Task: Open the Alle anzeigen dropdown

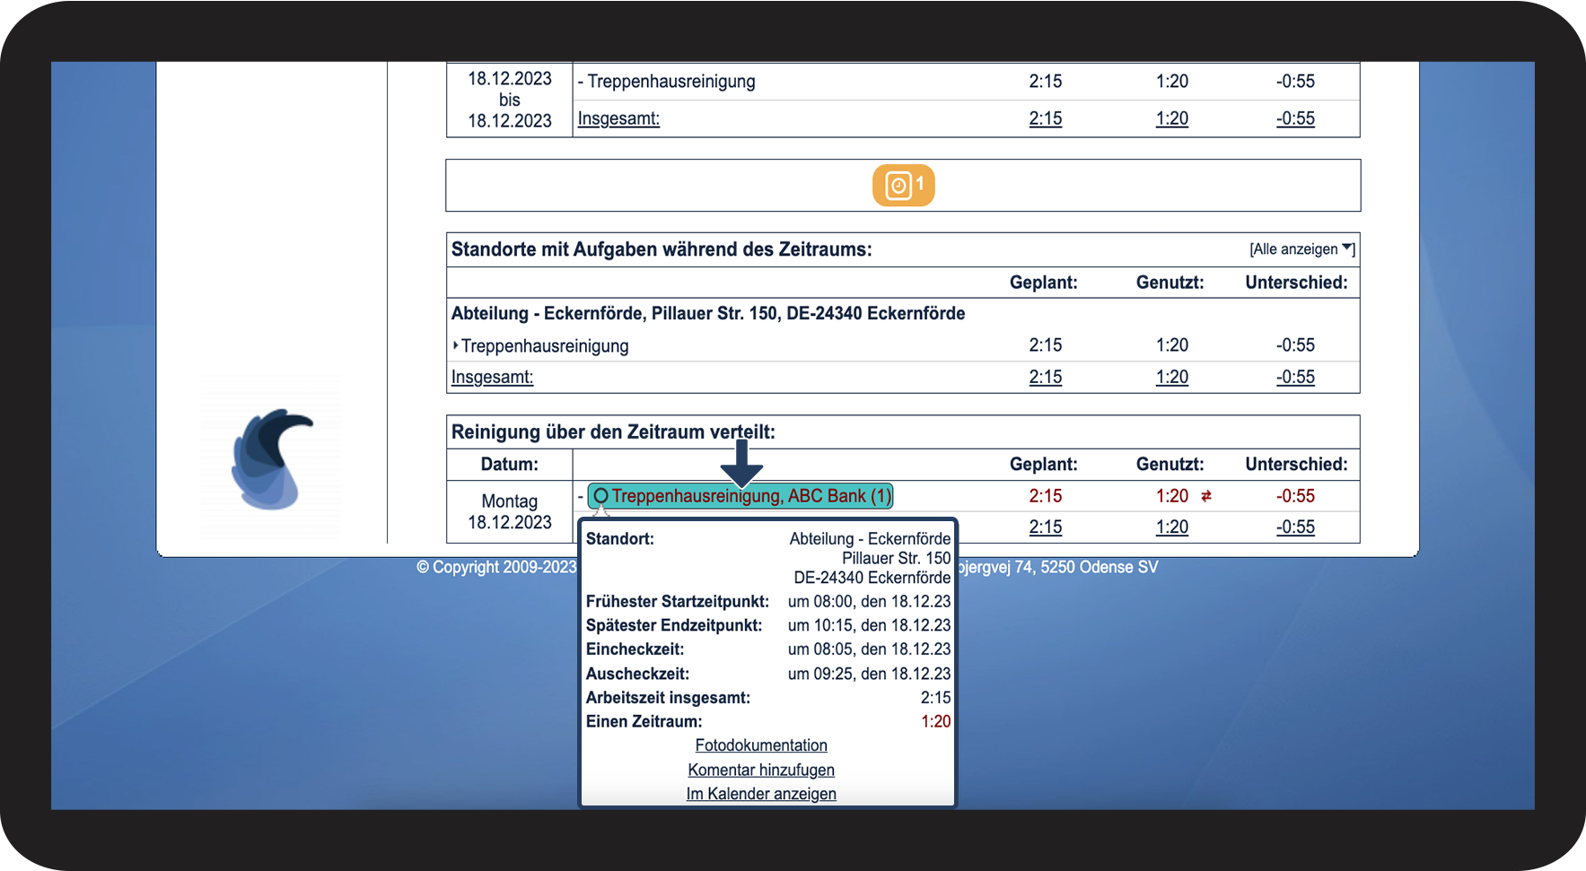Action: pyautogui.click(x=1301, y=249)
